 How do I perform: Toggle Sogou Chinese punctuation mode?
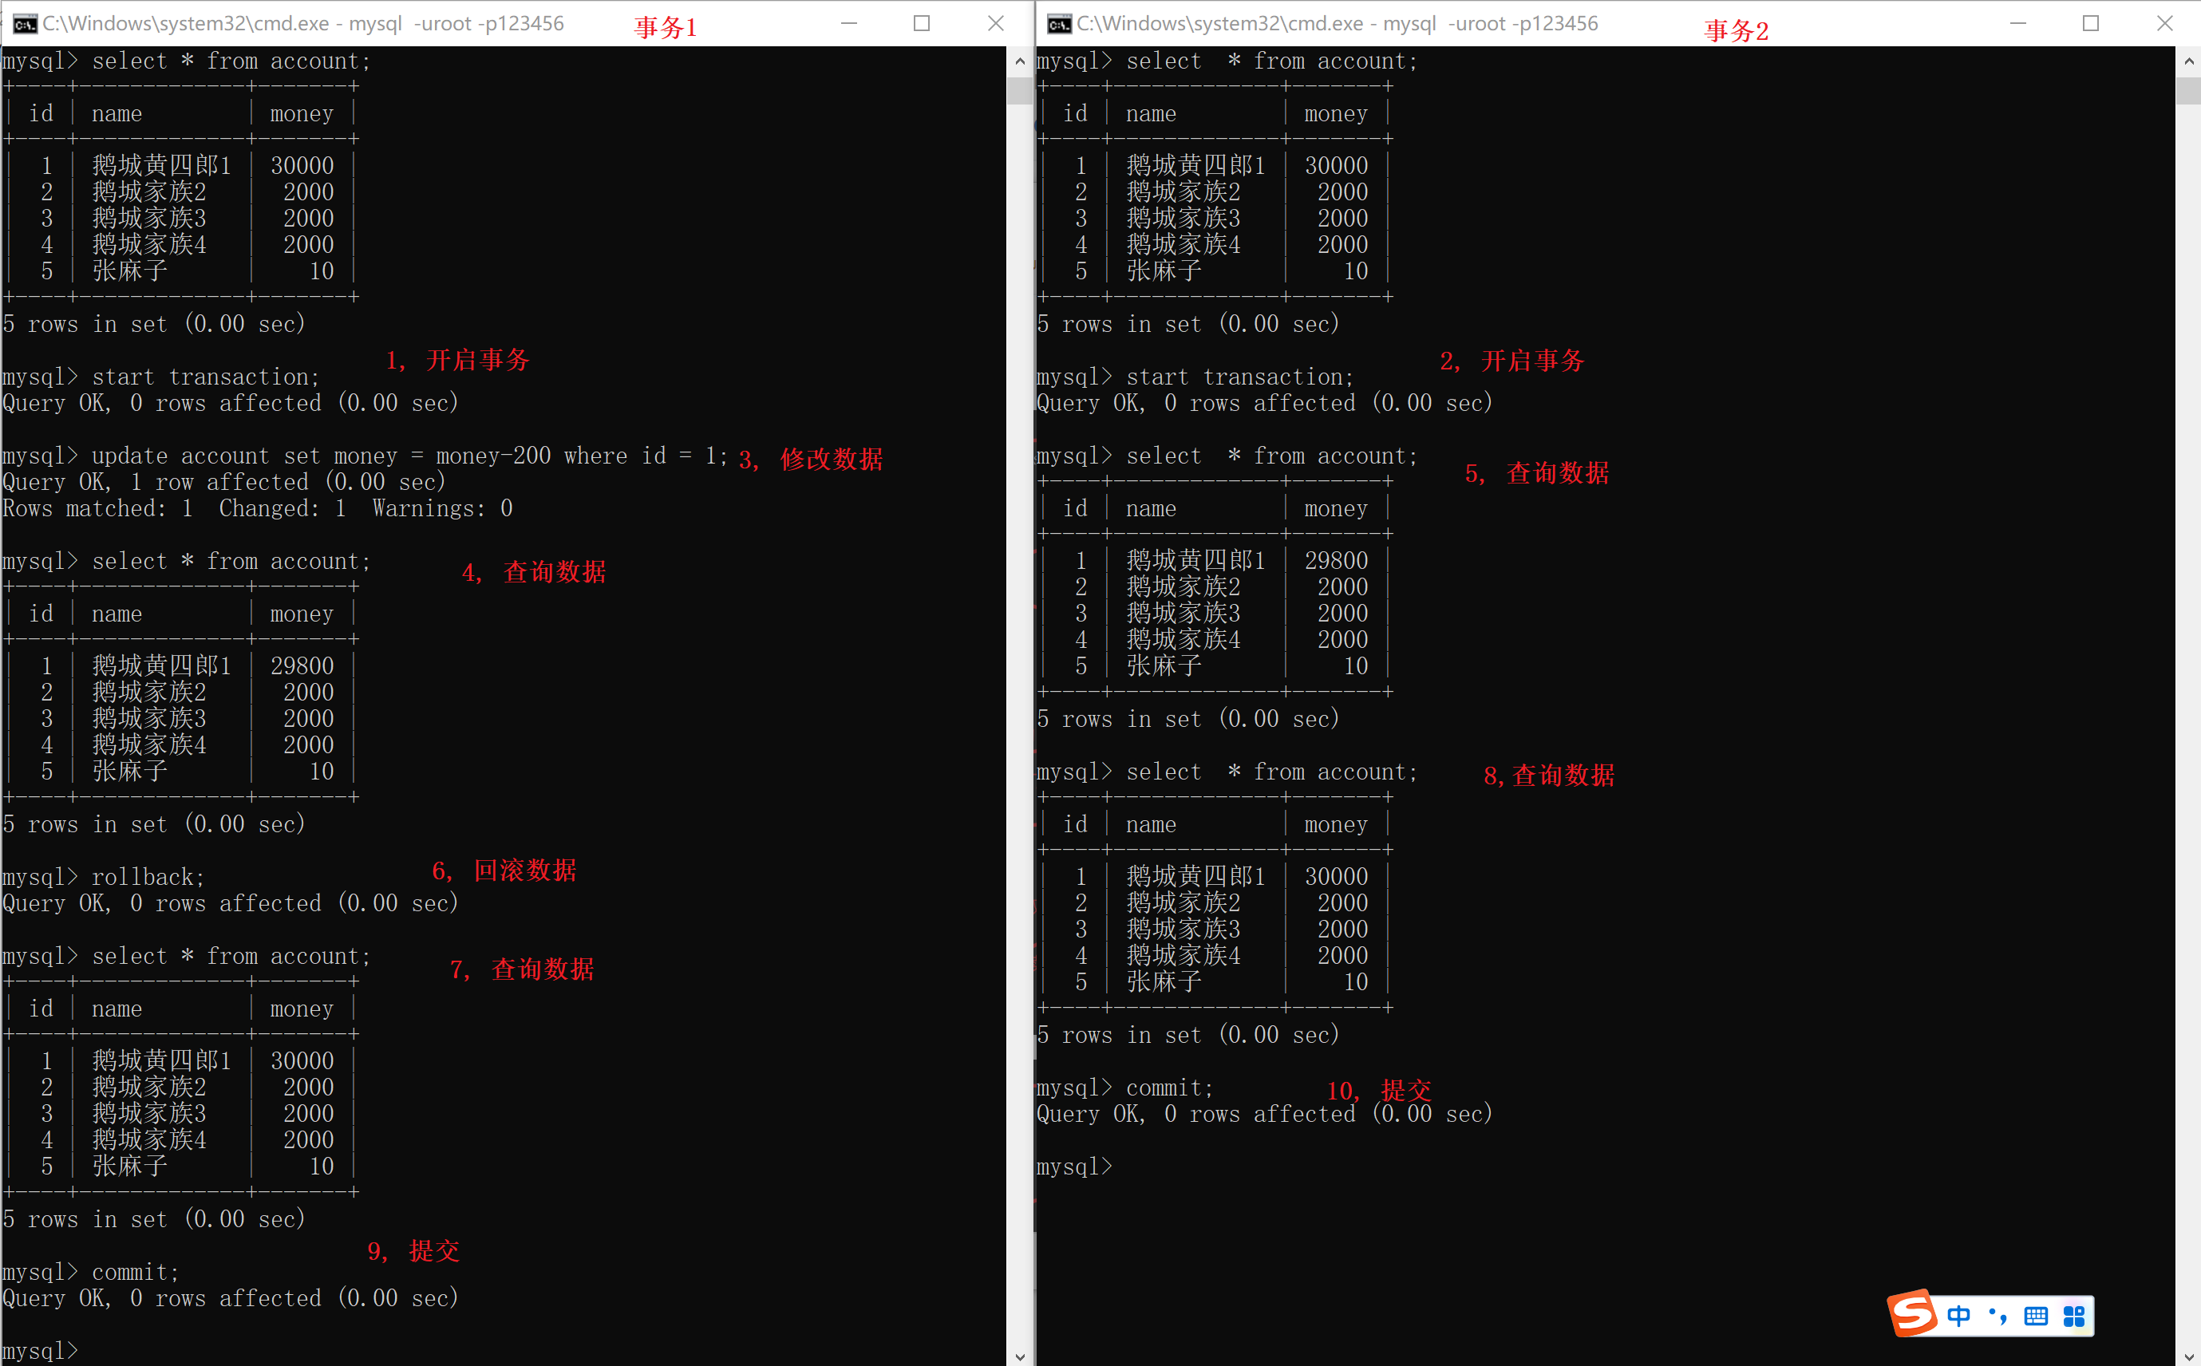1997,1316
